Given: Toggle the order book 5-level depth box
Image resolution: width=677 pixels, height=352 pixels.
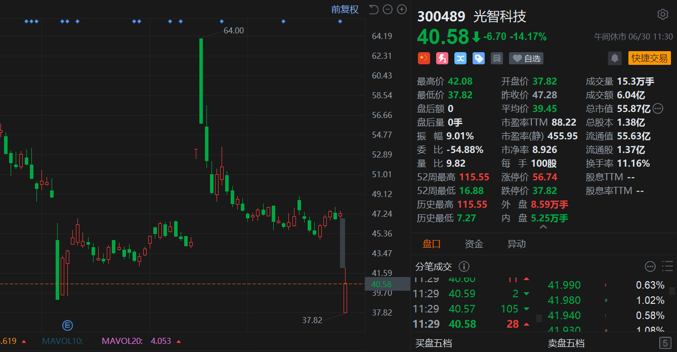Looking at the screenshot, I should [665, 343].
